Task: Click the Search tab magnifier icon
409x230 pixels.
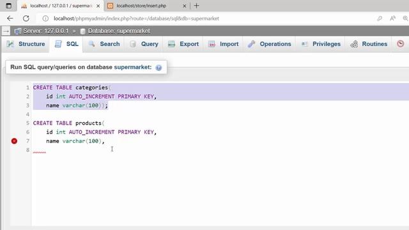Action: 91,44
